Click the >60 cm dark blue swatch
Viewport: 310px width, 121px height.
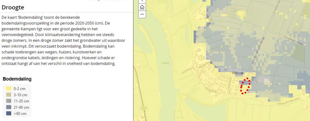(9, 114)
